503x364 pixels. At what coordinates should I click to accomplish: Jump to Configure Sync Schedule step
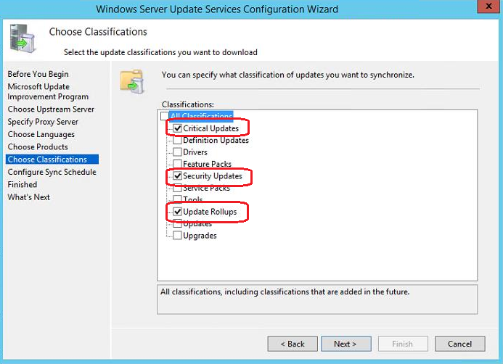(x=52, y=173)
